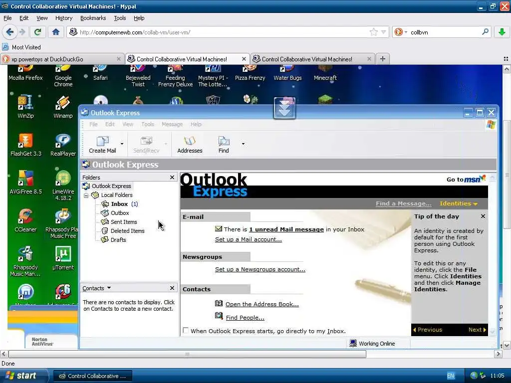Viewport: 511px width, 383px height.
Task: Open the LimeWire 4.18.2 desktop icon
Action: point(63,186)
